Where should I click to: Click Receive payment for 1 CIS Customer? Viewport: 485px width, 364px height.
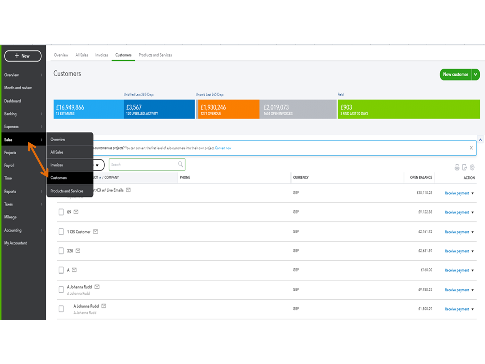coord(457,232)
